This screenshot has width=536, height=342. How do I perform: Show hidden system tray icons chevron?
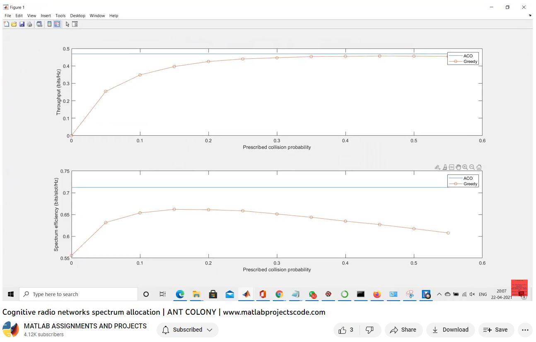pyautogui.click(x=439, y=294)
